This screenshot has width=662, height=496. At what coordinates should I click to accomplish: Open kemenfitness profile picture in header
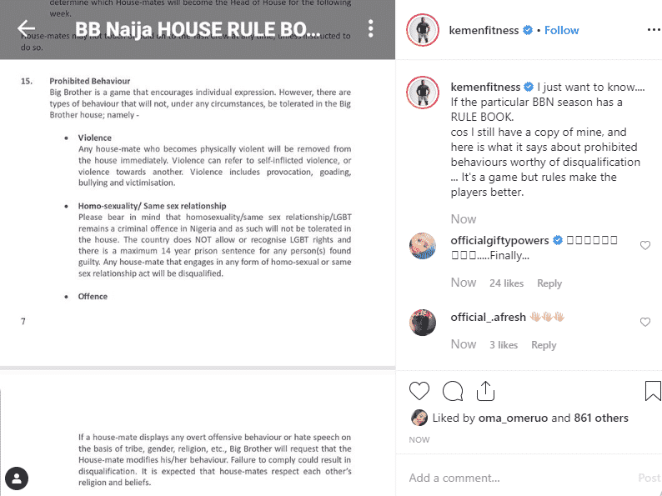pos(423,30)
